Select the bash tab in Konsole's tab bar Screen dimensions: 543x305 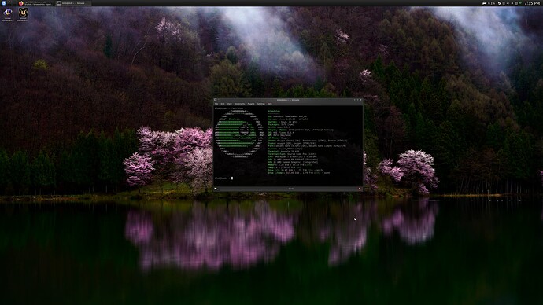[x=290, y=189]
